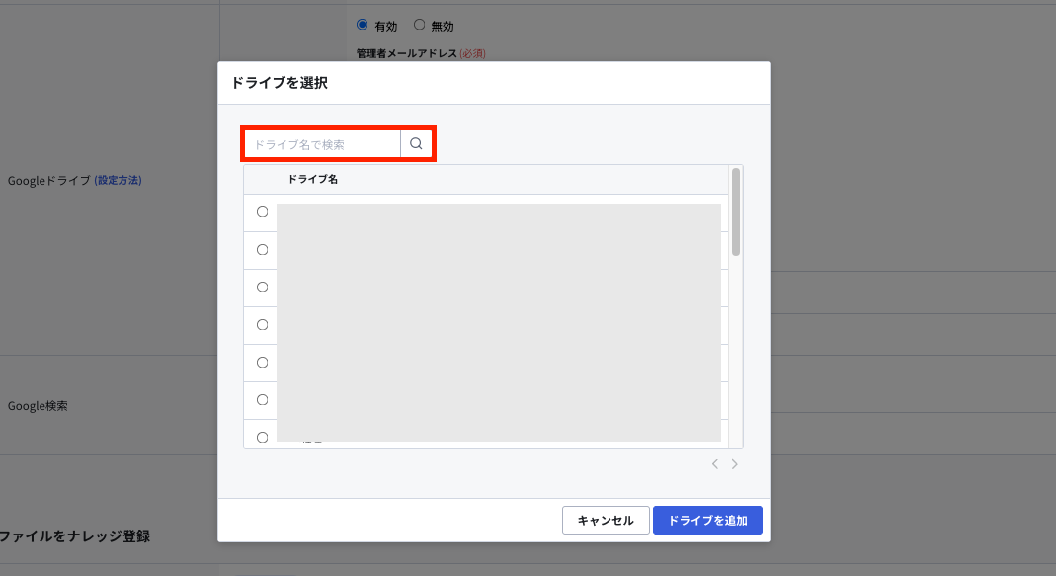This screenshot has height=576, width=1056.
Task: Select the sixth drive radio button
Action: 263,400
